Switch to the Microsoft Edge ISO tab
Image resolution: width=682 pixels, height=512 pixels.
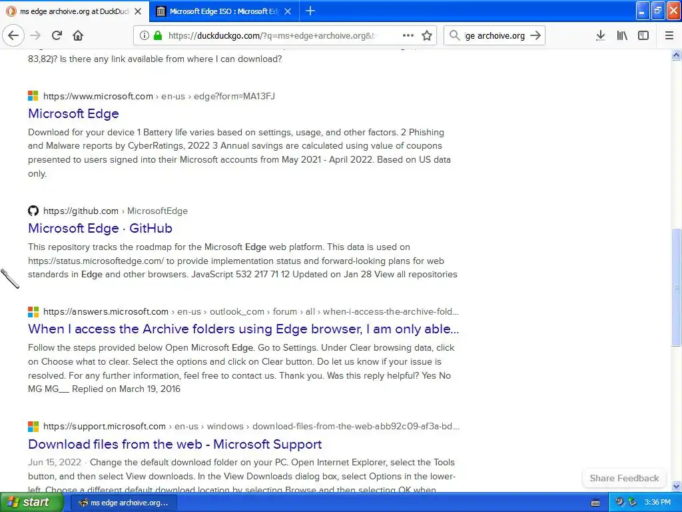tap(224, 11)
